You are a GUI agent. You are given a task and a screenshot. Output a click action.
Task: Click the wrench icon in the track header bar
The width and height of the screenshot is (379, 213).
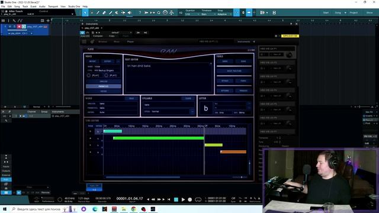click(x=14, y=21)
